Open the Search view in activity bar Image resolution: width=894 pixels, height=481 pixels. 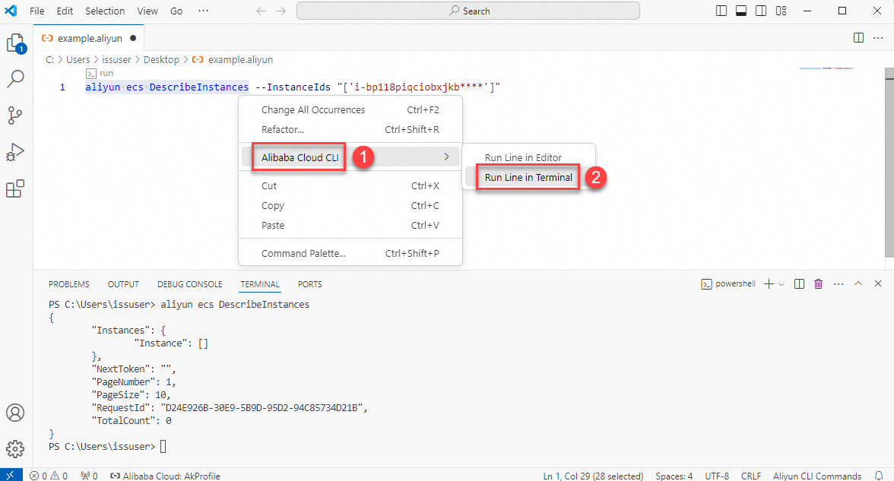coord(15,79)
